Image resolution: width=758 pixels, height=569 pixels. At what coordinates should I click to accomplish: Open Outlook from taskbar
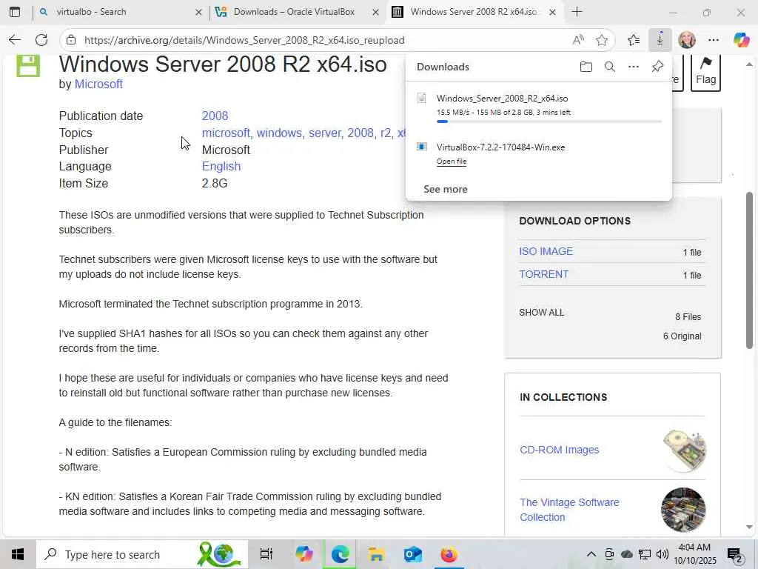[412, 554]
